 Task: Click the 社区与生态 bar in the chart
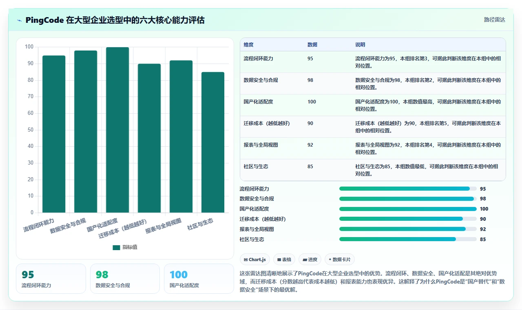click(x=213, y=142)
